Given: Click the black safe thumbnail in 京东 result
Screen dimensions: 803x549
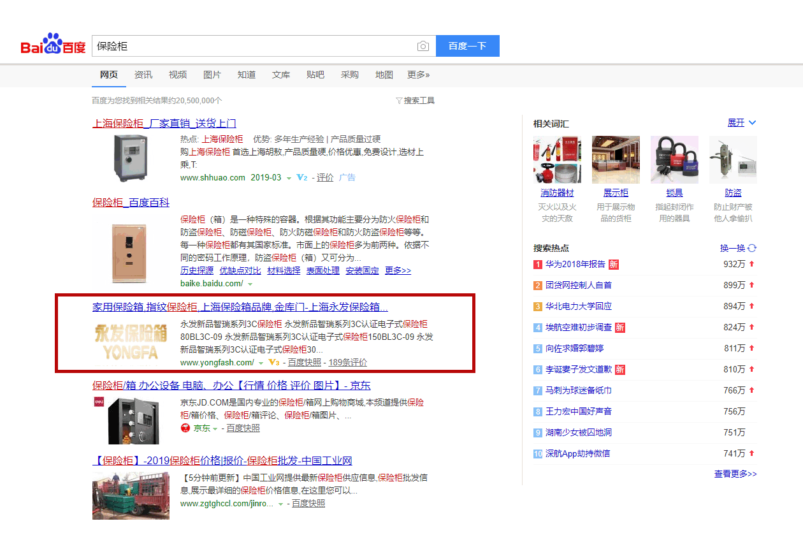Looking at the screenshot, I should 131,421.
